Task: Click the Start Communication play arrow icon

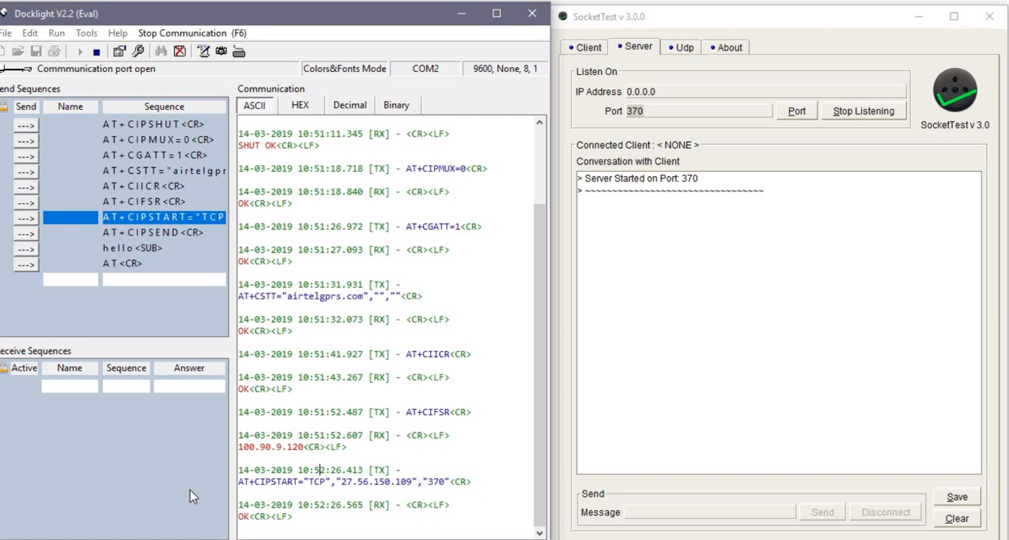Action: [80, 52]
